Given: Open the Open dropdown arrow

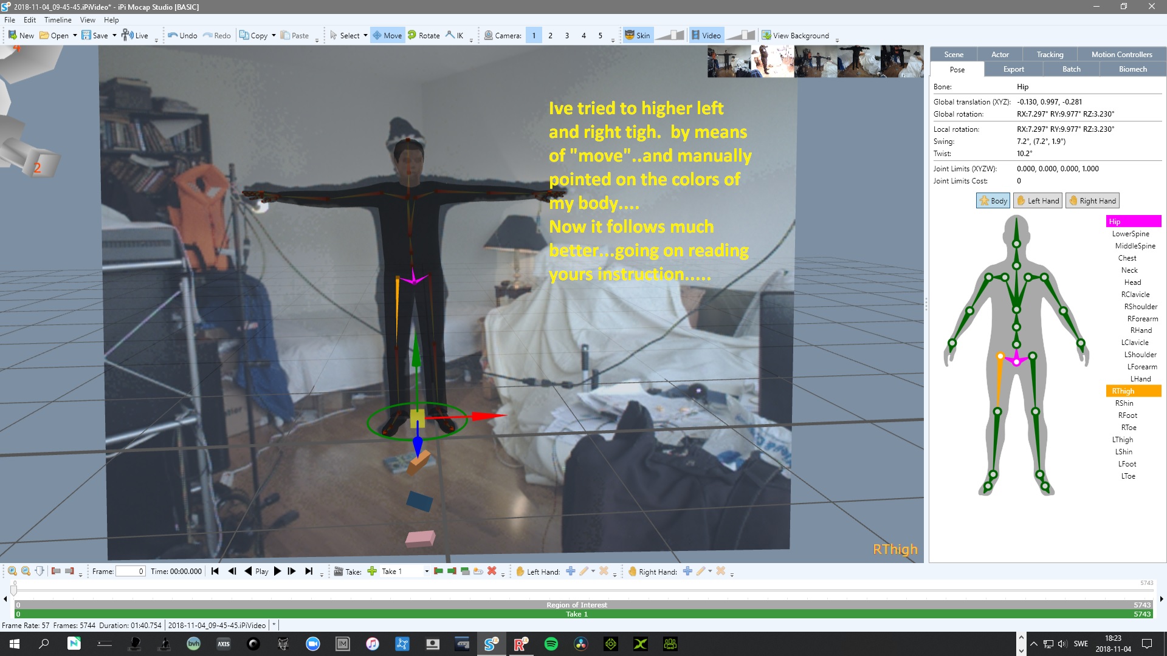Looking at the screenshot, I should pyautogui.click(x=75, y=35).
